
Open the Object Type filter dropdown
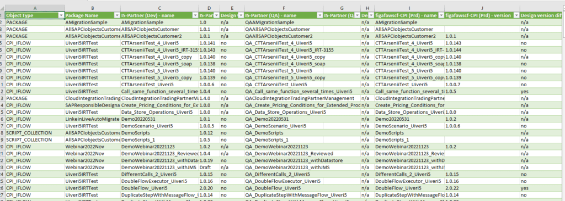coord(61,15)
